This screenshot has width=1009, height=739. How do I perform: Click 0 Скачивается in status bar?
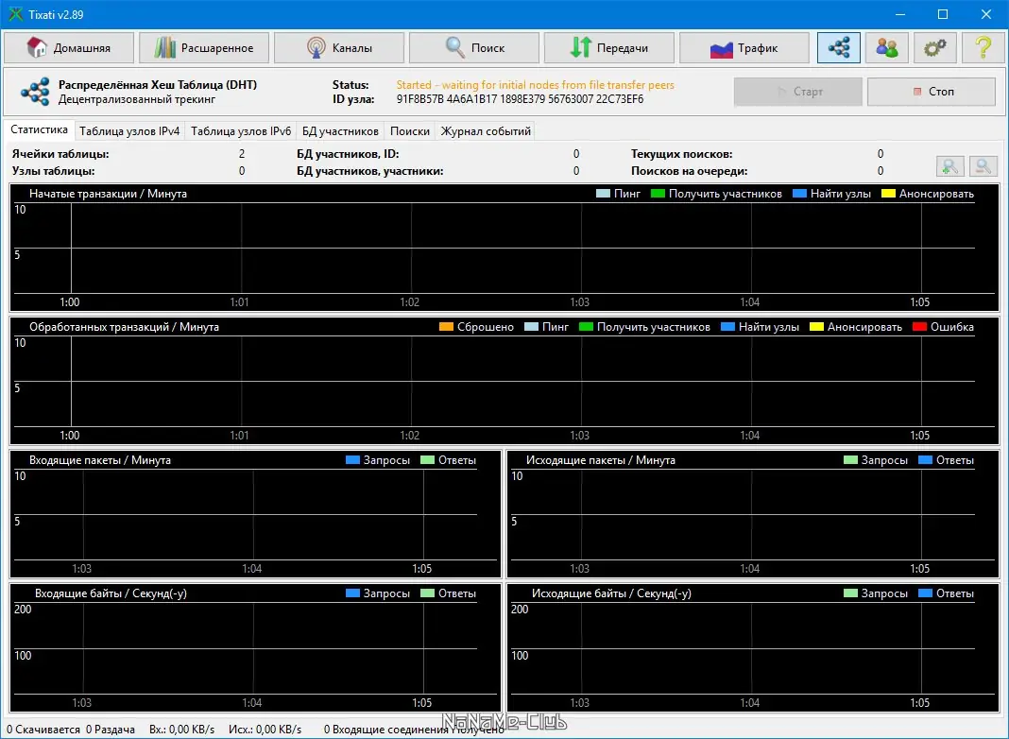tap(43, 730)
